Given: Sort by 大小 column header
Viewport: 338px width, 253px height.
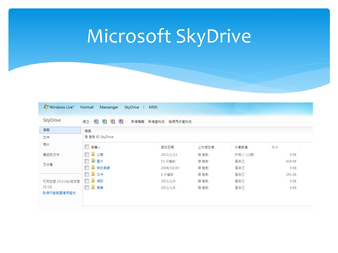Looking at the screenshot, I should click(x=275, y=147).
